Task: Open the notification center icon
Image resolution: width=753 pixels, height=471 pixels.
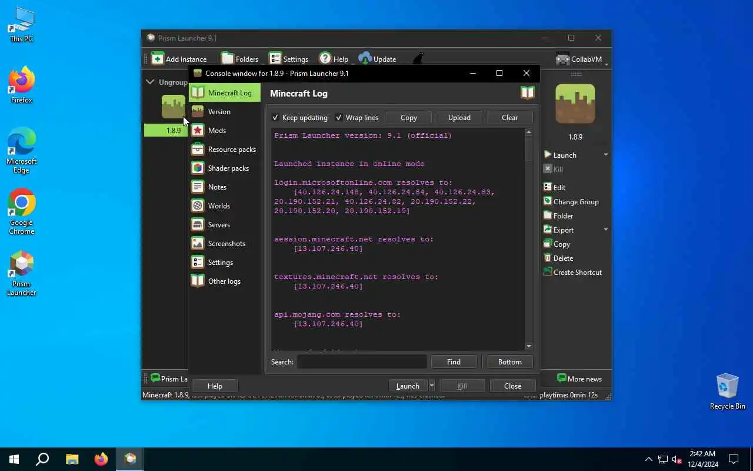Action: point(734,459)
